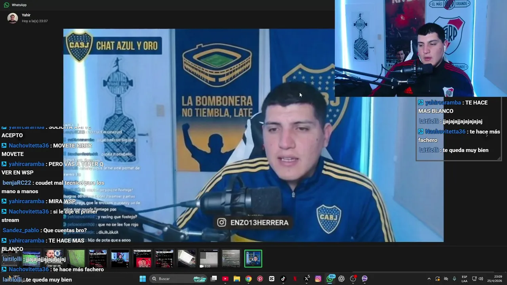Click ENZO13HERRERA Instagram handle overlay
507x285 pixels.
click(x=253, y=222)
